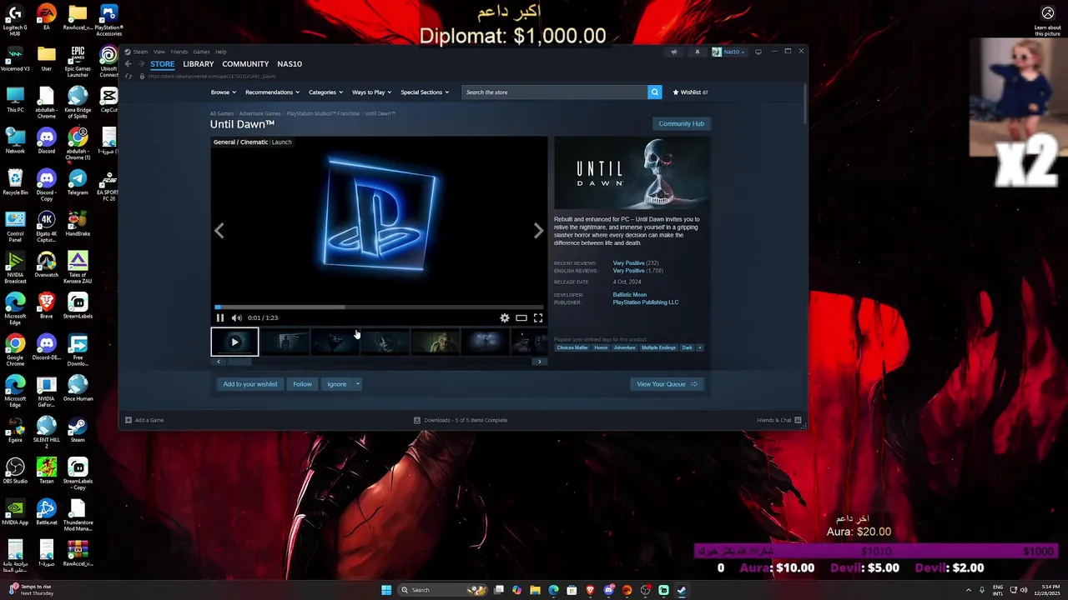Toggle theater mode on the video
The height and width of the screenshot is (600, 1068).
click(521, 317)
